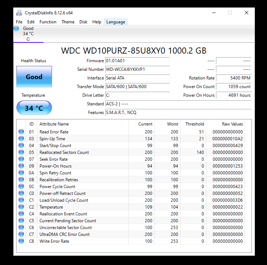Image resolution: width=267 pixels, height=265 pixels.
Task: Click the Interface field Serial ATA
Action: coord(137,78)
